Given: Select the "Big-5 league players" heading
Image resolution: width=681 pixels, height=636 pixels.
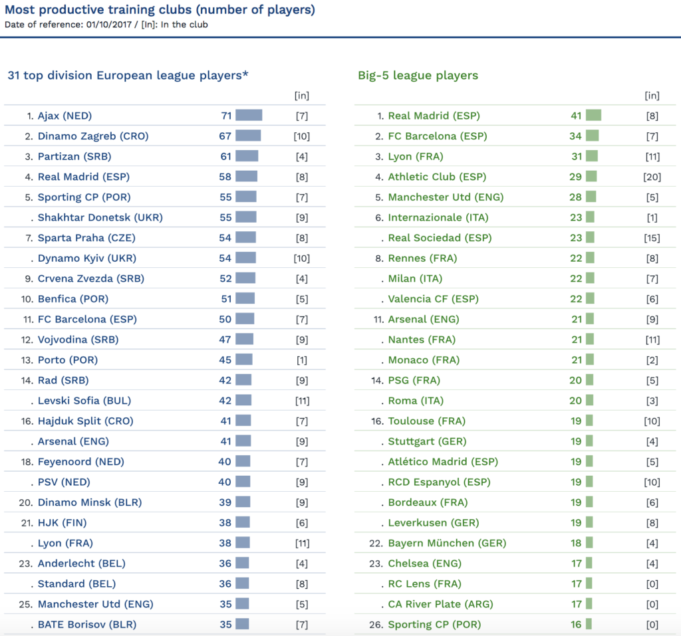Looking at the screenshot, I should (418, 76).
